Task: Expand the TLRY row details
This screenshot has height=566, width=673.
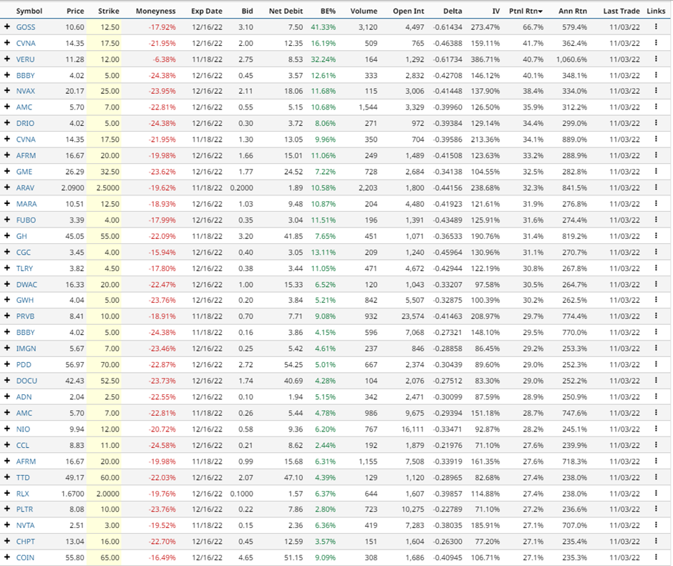Action: click(7, 268)
